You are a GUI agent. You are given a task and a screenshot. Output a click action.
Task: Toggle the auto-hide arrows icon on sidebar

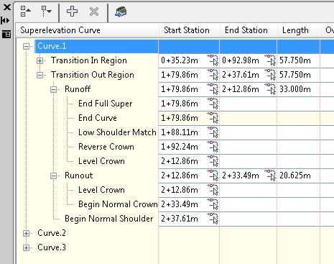pos(5,21)
